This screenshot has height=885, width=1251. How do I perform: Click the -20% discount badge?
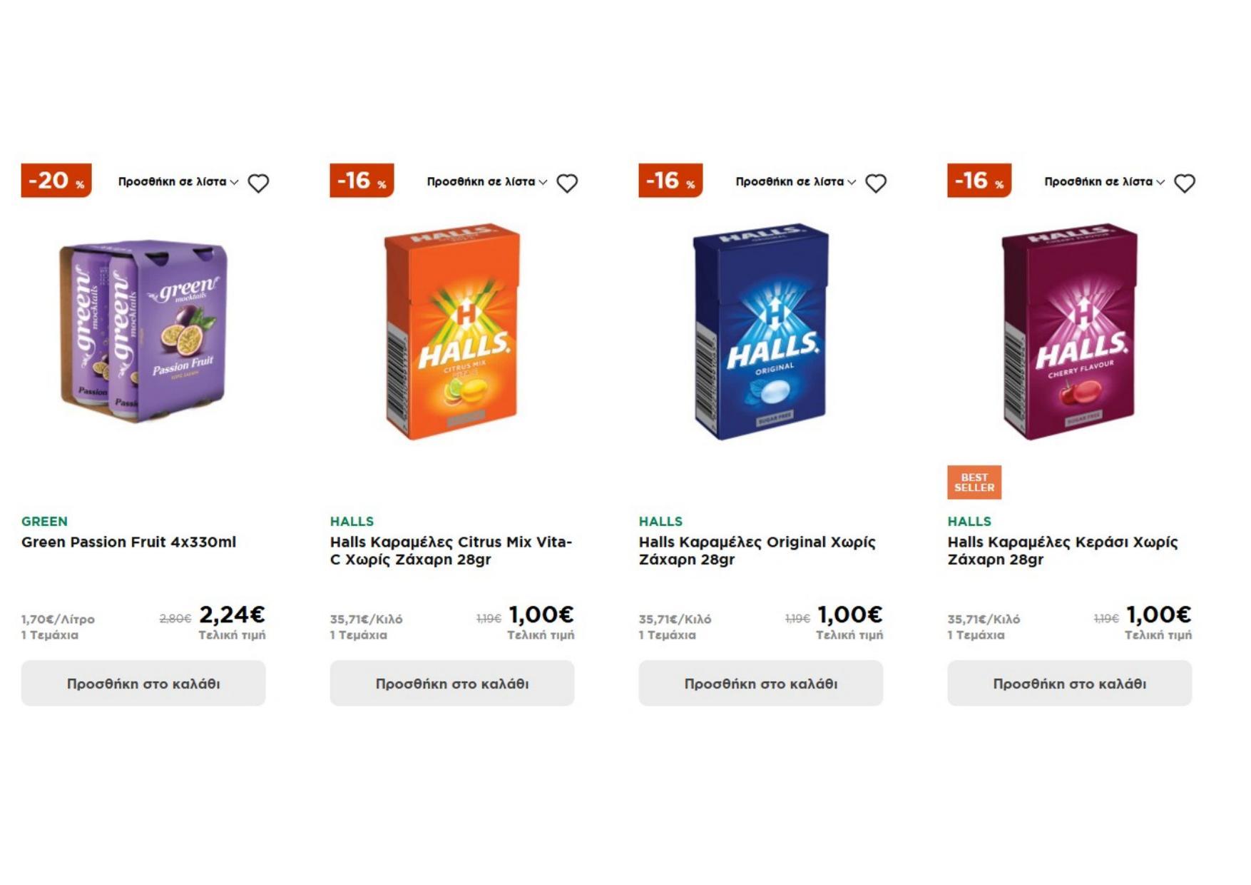pos(56,181)
